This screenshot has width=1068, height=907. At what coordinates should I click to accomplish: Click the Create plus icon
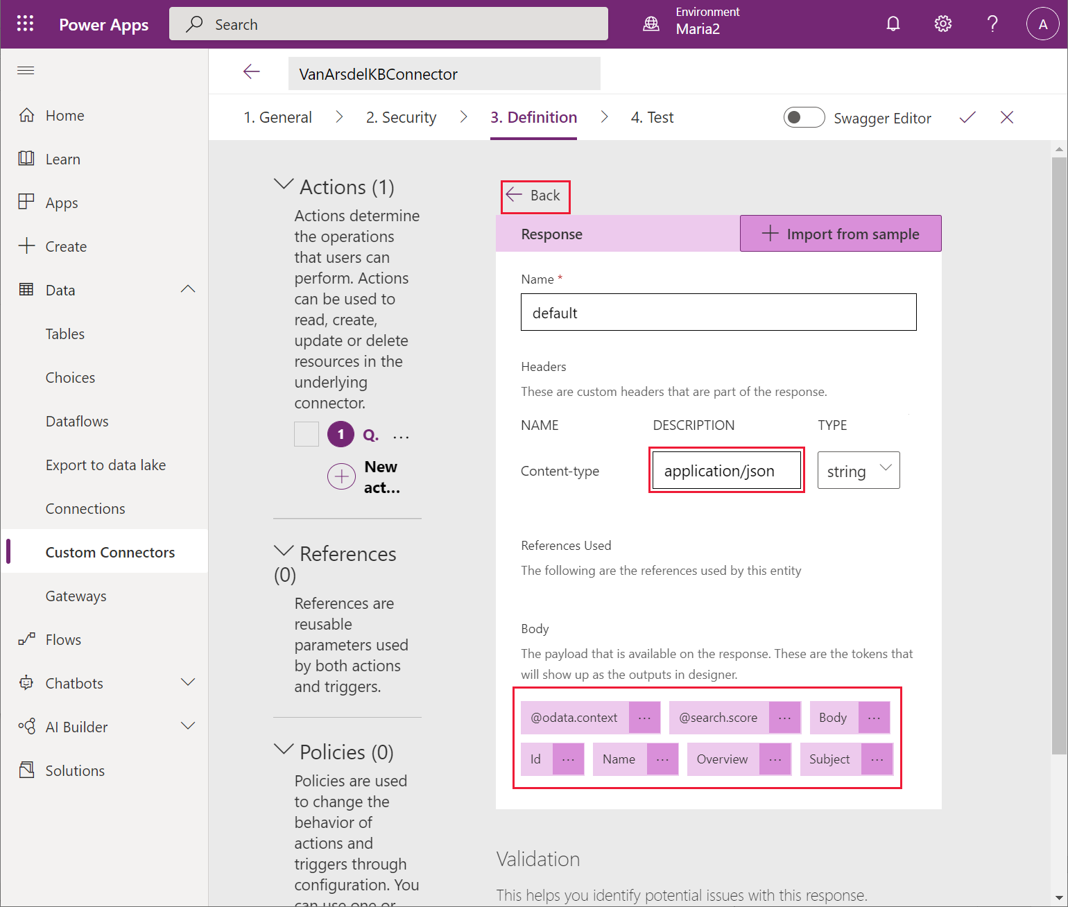point(26,246)
